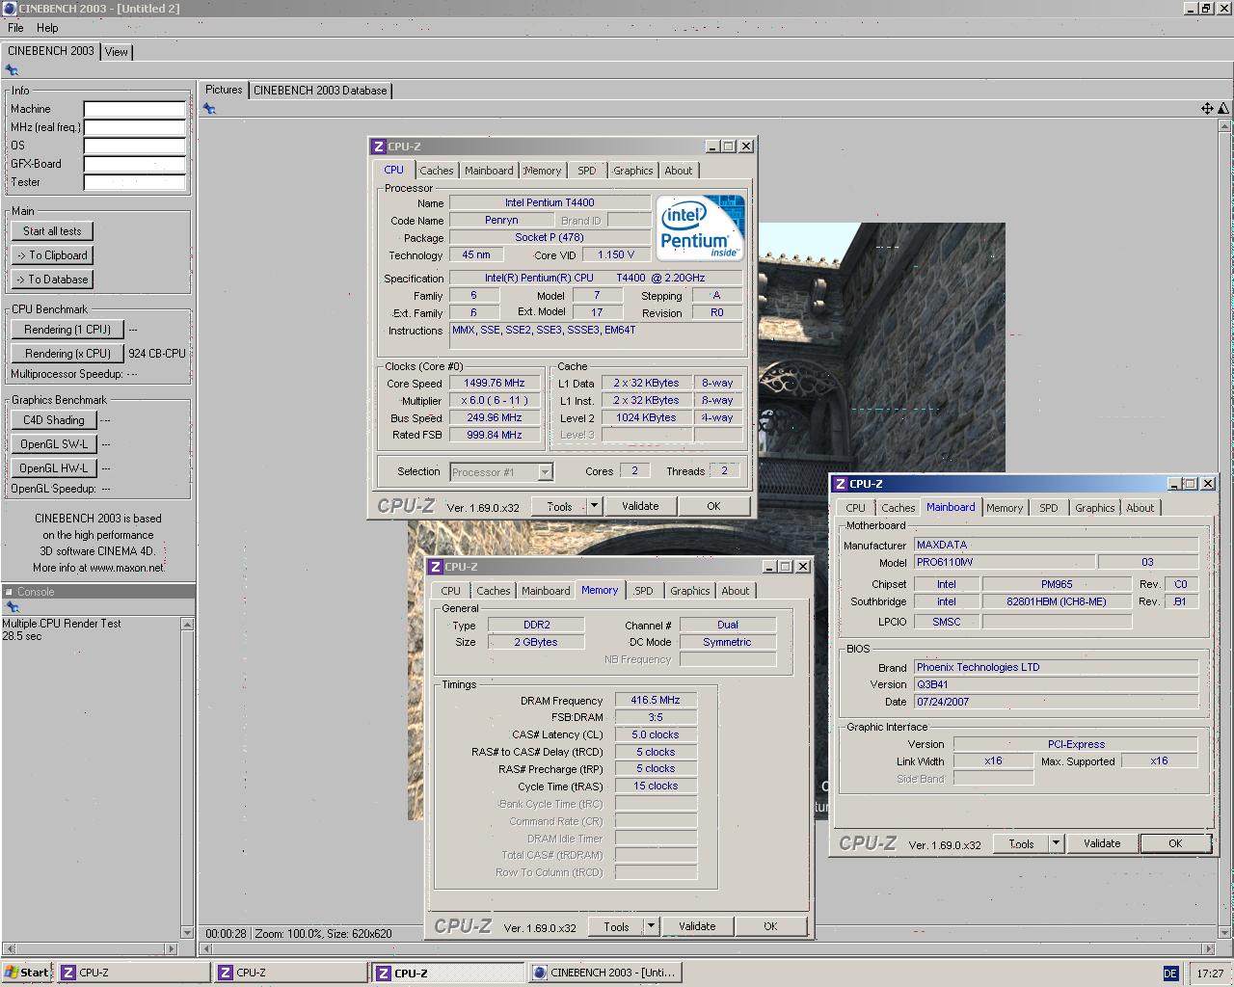Viewport: 1234px width, 987px height.
Task: Click the 924 CB-CPU result text
Action: coord(157,354)
